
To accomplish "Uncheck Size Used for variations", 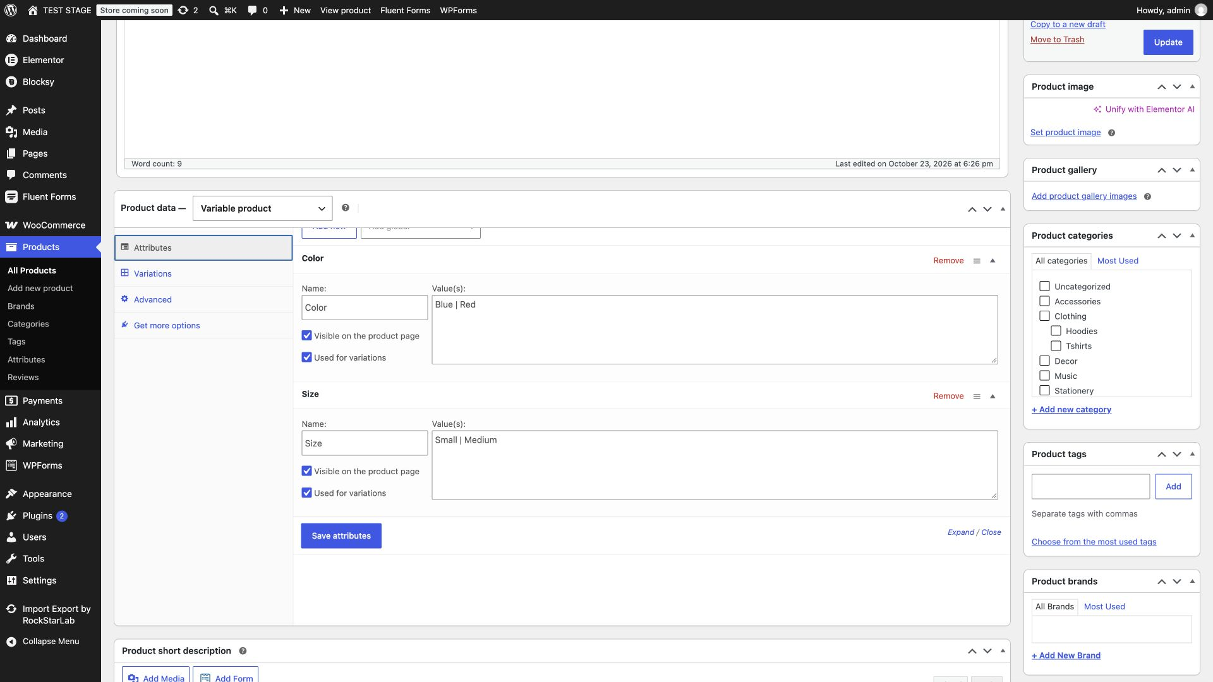I will pos(307,493).
